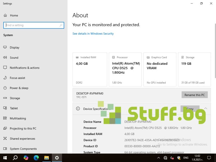Open Shared experiences settings
This screenshot has width=216, height=162.
(22, 139)
